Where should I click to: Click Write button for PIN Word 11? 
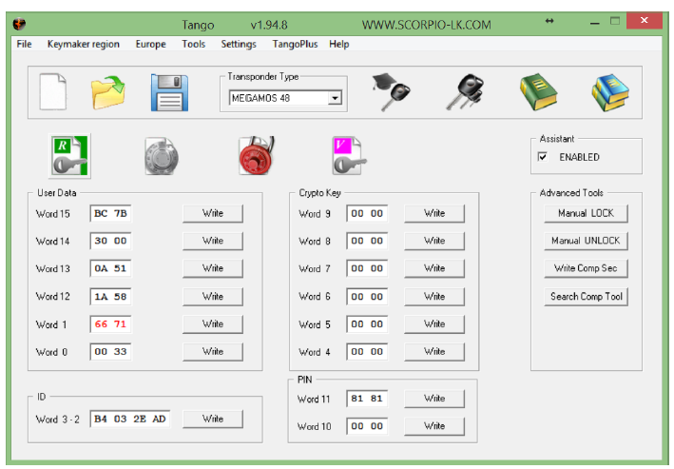(434, 399)
